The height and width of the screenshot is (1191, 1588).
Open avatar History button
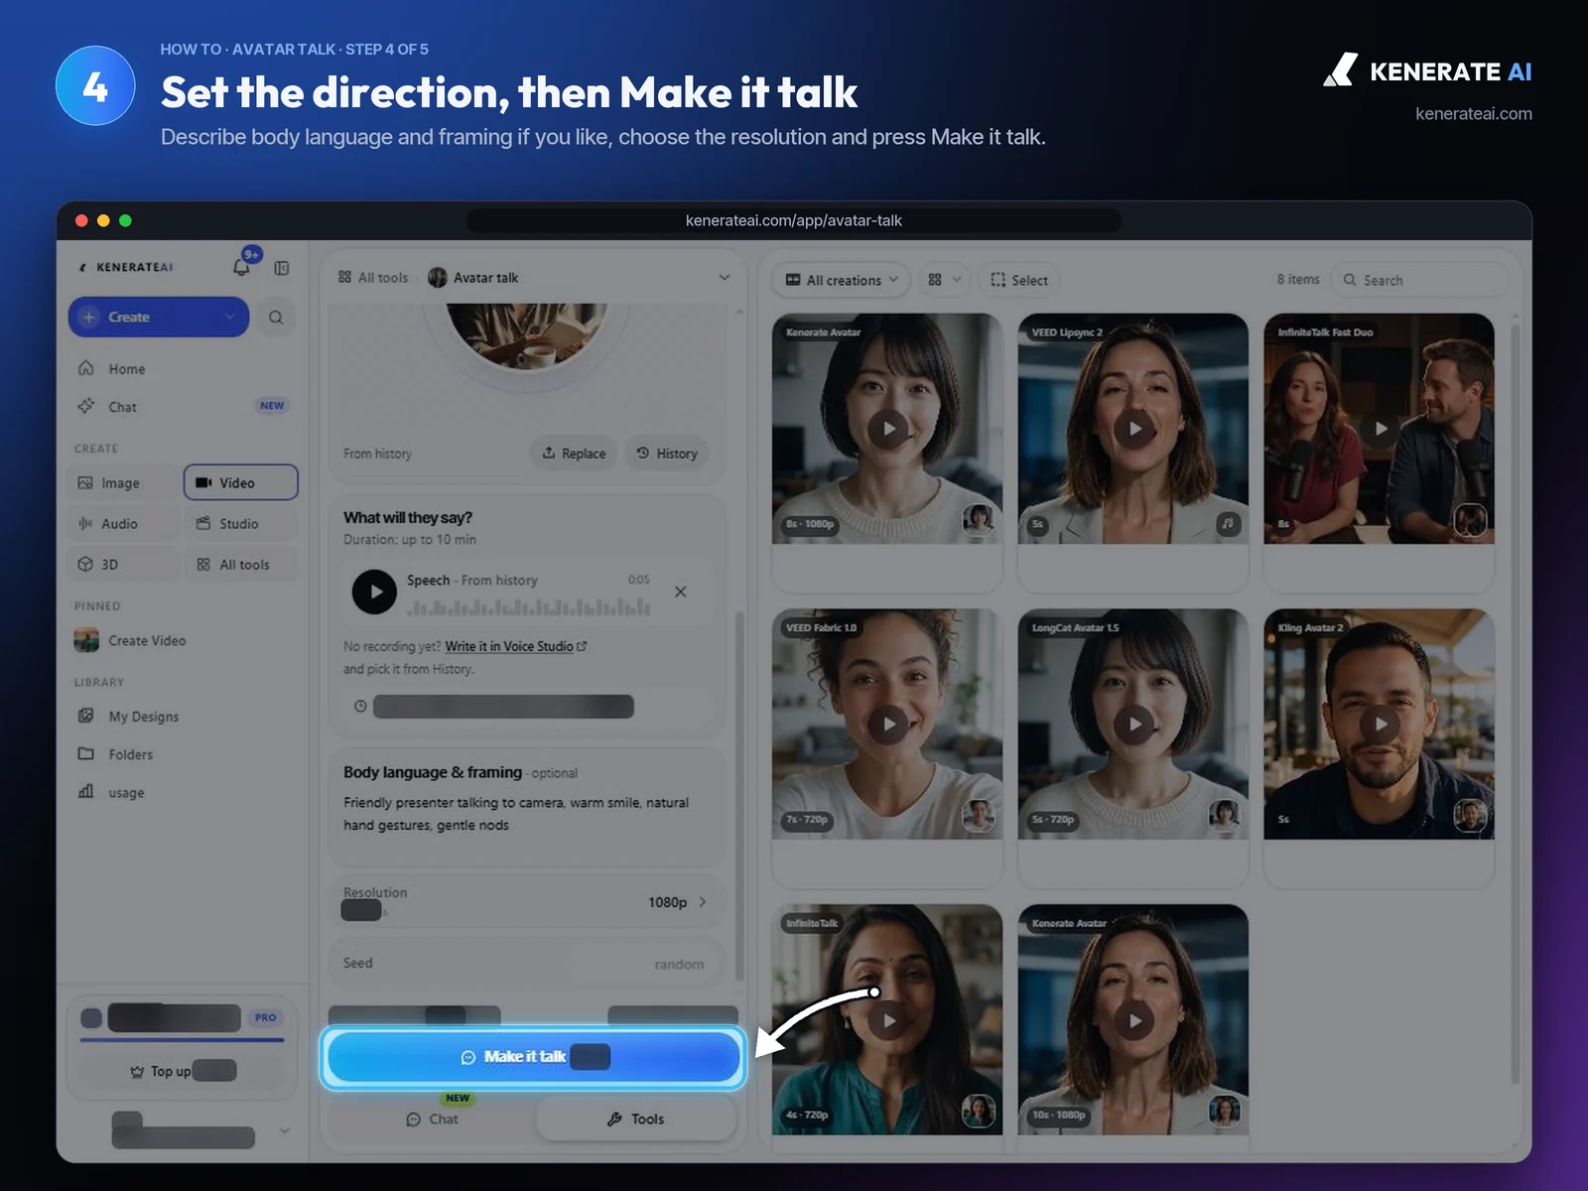(x=667, y=454)
